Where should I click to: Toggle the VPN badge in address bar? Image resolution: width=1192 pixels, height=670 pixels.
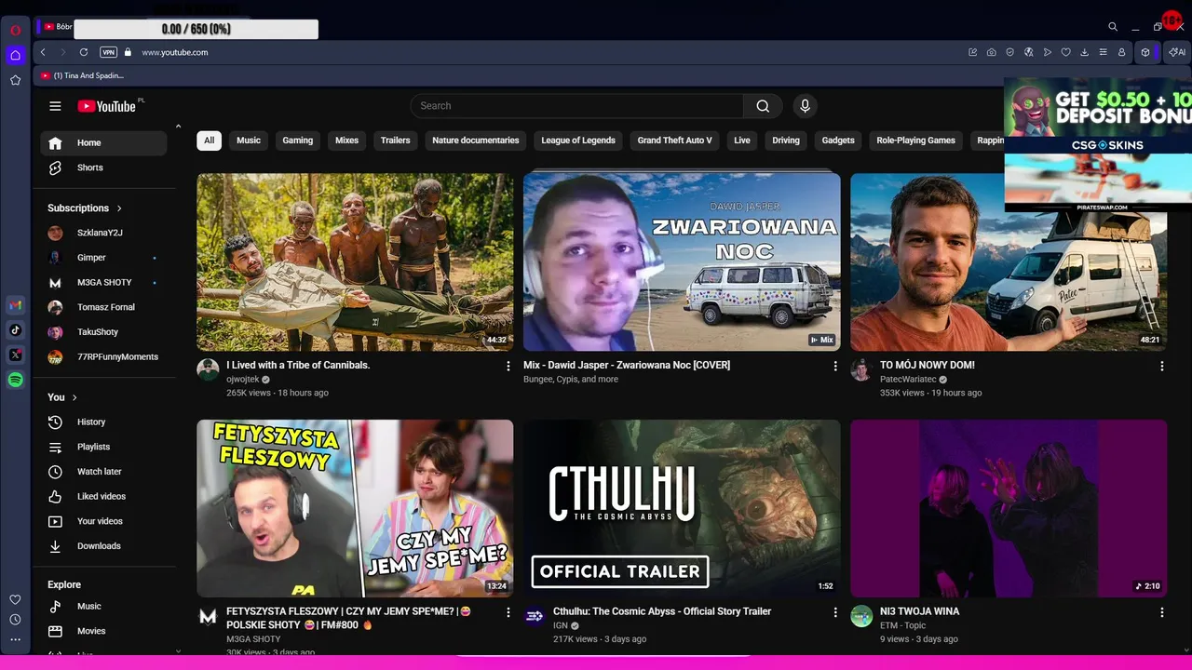tap(108, 52)
